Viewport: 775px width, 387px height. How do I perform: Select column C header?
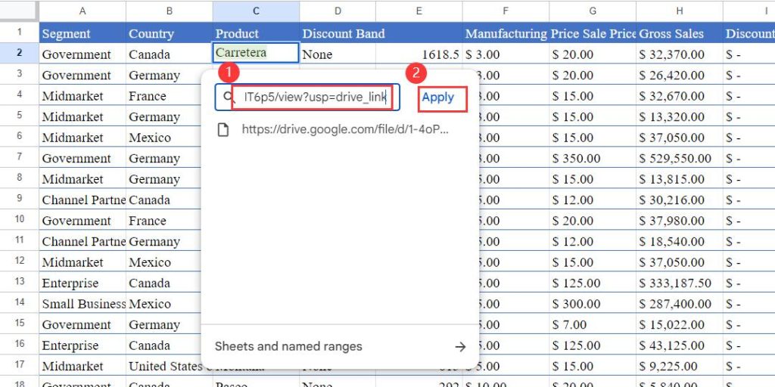click(x=256, y=11)
